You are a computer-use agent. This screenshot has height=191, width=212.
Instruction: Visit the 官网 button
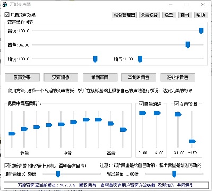(x=184, y=15)
